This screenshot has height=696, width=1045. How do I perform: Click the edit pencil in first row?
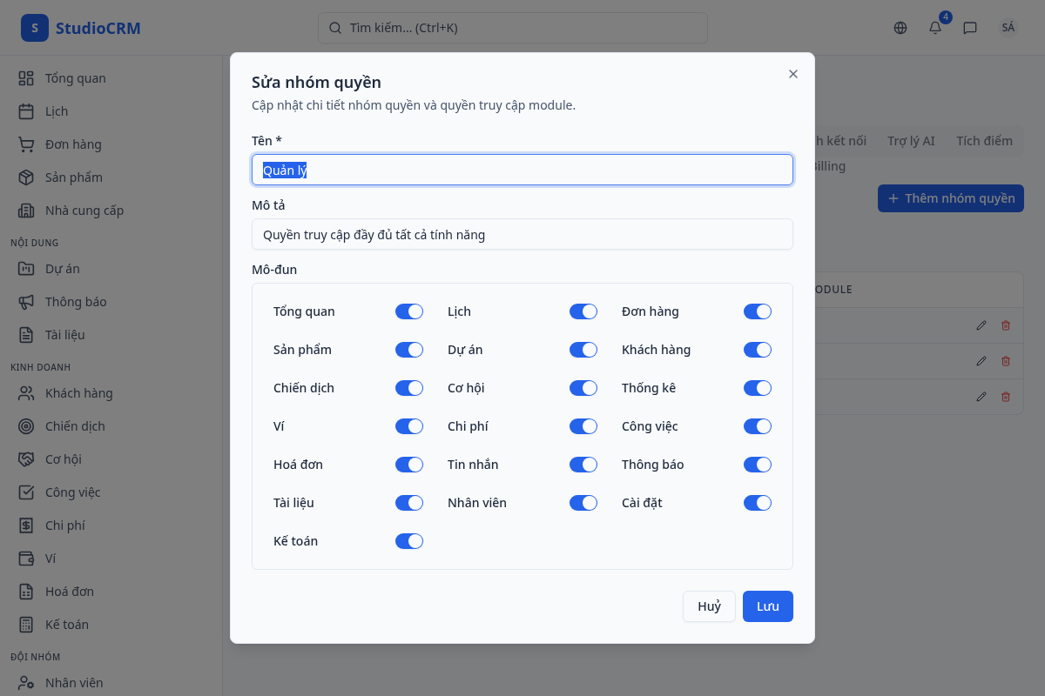point(981,325)
